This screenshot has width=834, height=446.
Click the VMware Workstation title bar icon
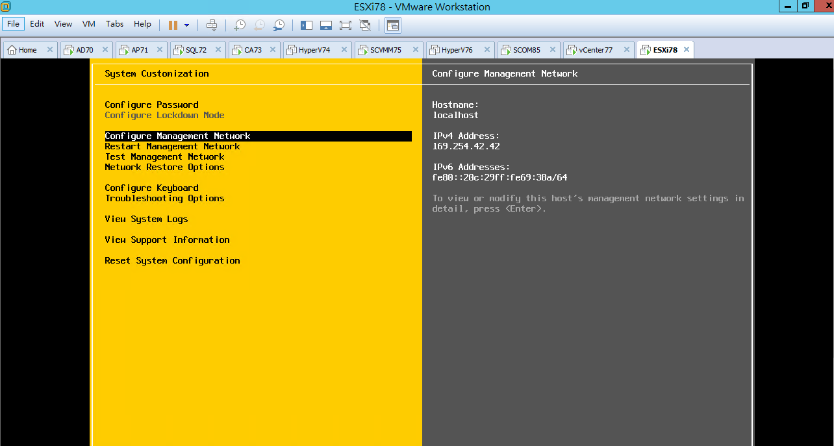[x=6, y=6]
